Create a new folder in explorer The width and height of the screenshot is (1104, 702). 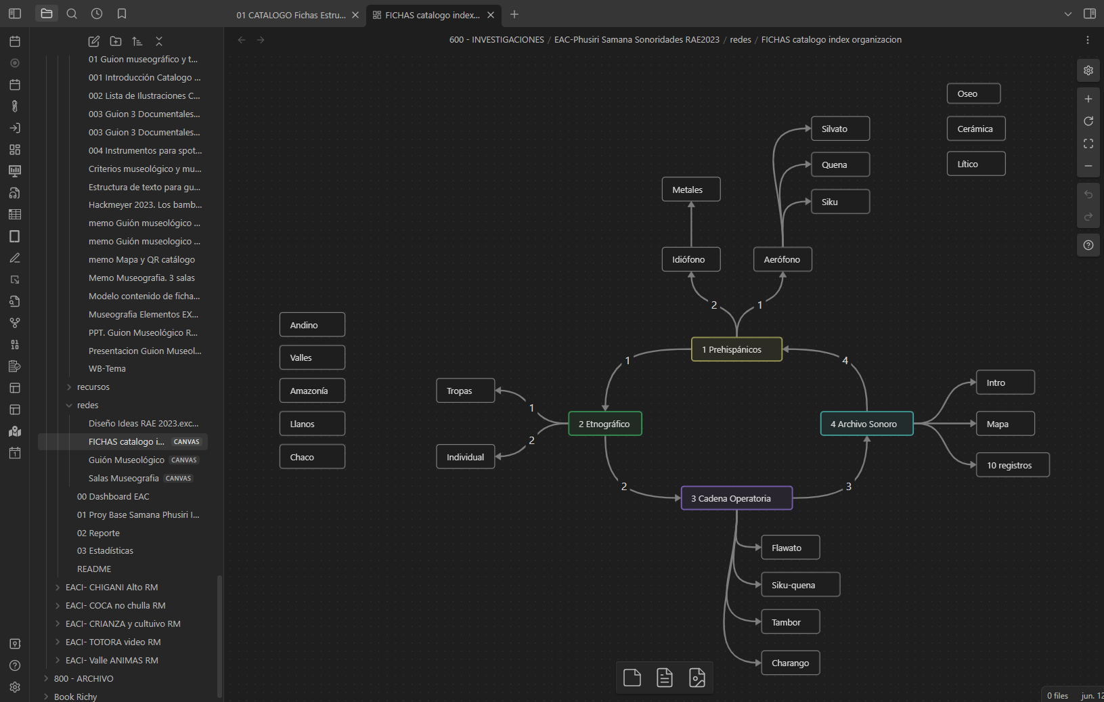(116, 41)
